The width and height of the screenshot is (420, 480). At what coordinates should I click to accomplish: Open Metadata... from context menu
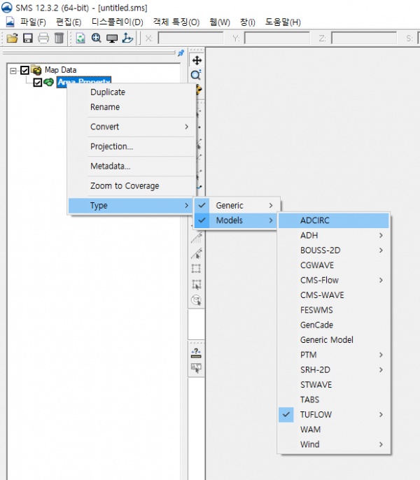coord(132,167)
